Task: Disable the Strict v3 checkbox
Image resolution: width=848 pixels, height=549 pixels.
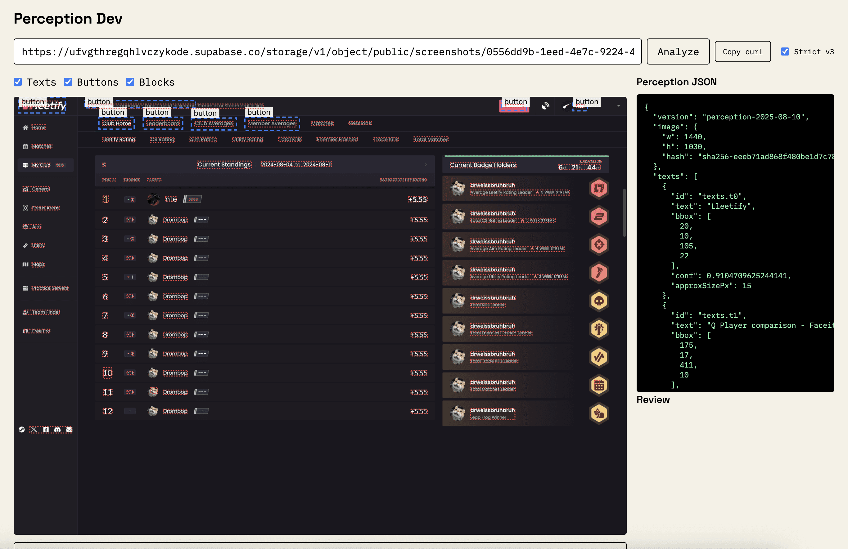Action: (x=785, y=51)
